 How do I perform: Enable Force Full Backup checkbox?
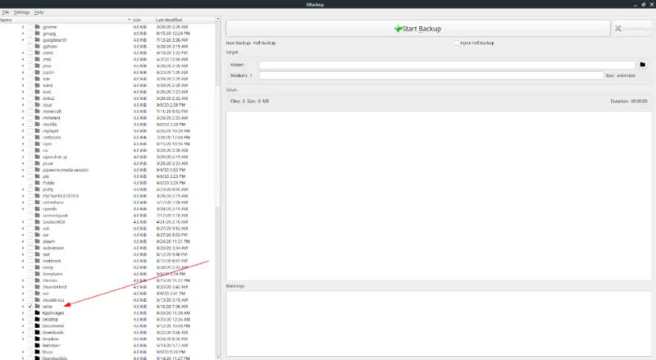pyautogui.click(x=457, y=43)
